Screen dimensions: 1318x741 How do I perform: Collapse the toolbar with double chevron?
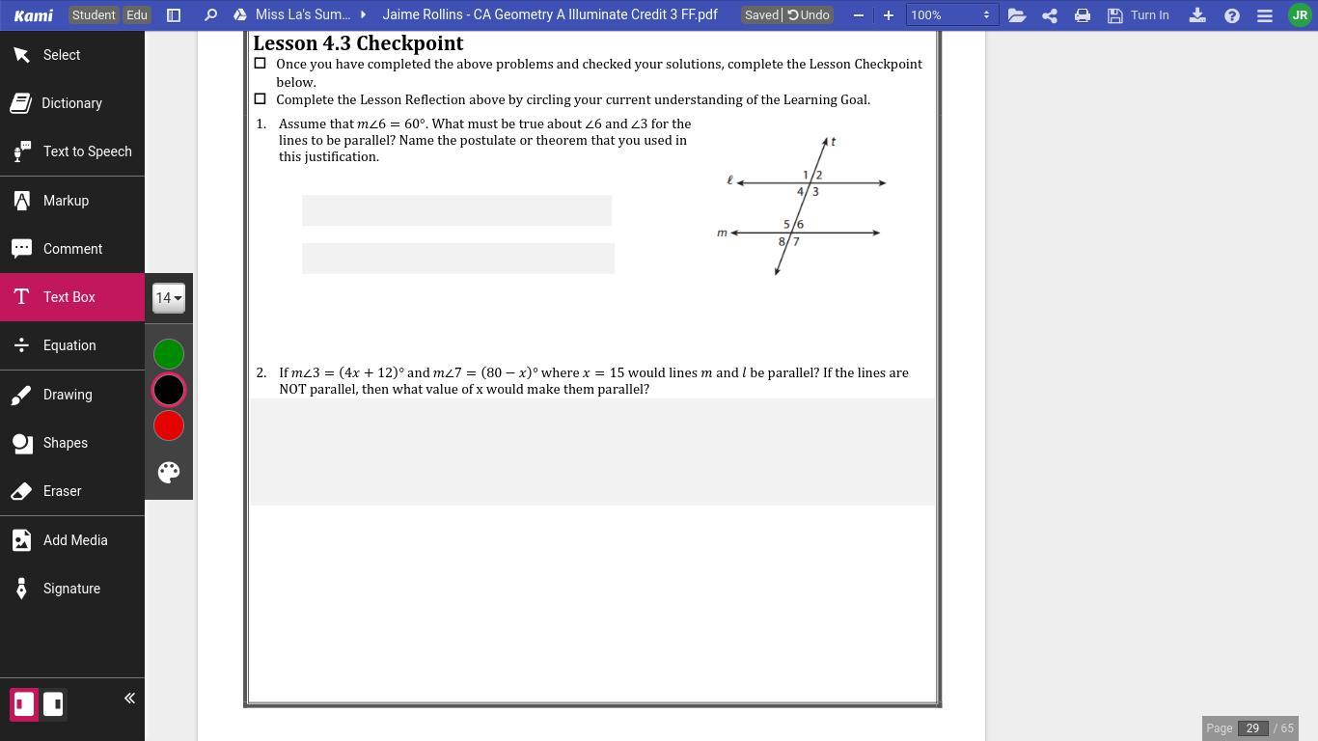(129, 699)
